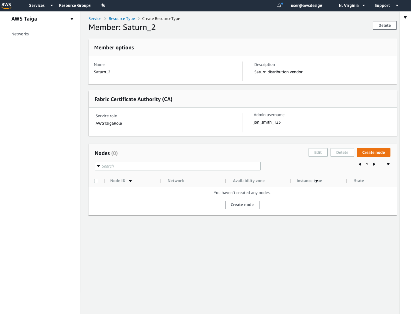Screen dimensions: 411x314
Task: Go to previous page arrow in Nodes table
Action: (x=360, y=164)
